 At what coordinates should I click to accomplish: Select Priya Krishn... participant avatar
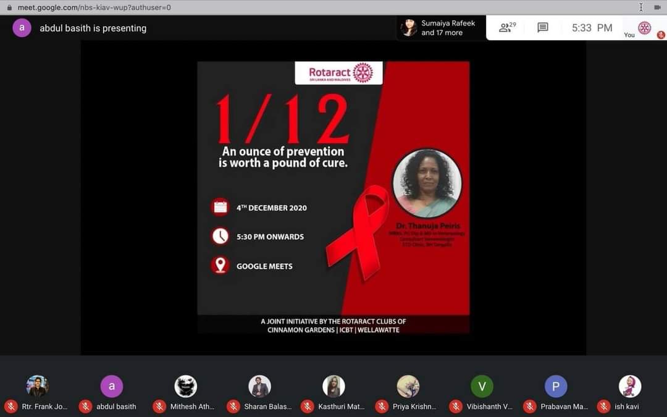(x=408, y=386)
